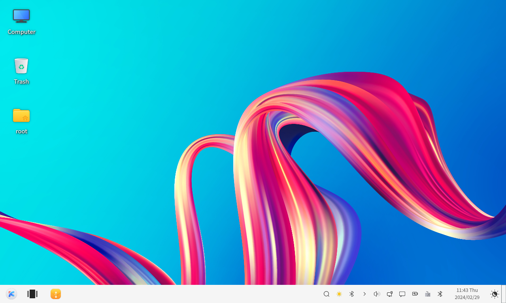
Task: Open the volume speaker control
Action: (x=377, y=294)
